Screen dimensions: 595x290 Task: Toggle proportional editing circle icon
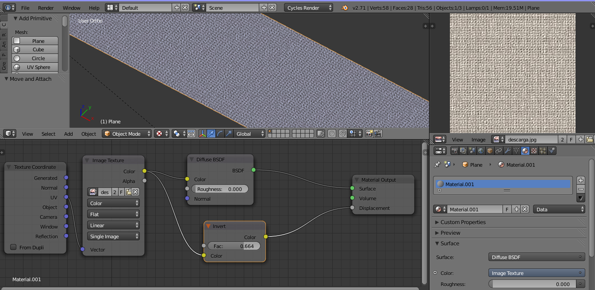[331, 134]
